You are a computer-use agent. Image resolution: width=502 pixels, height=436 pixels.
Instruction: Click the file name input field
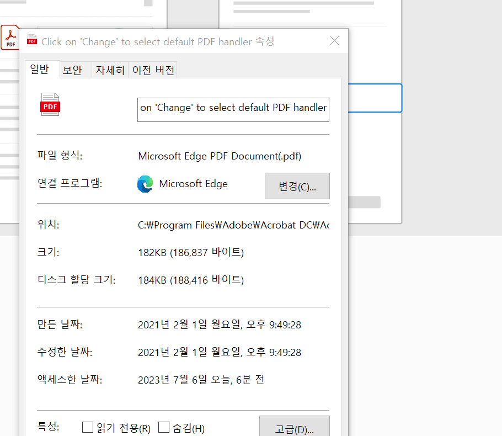tap(233, 110)
